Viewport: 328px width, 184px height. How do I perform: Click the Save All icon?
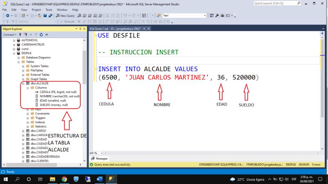coord(50,16)
